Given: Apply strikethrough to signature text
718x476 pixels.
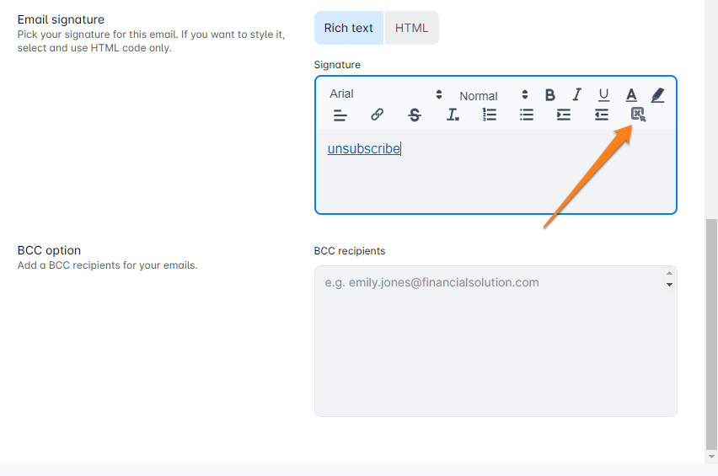Looking at the screenshot, I should click(414, 115).
